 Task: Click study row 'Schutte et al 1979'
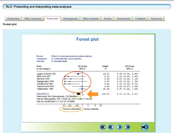(45, 84)
